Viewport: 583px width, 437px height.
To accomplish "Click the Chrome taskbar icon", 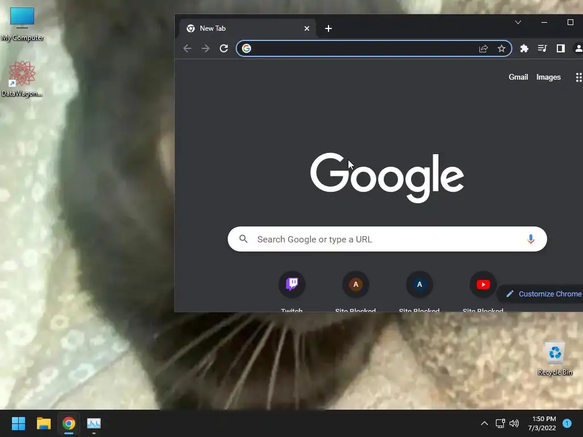I will pyautogui.click(x=69, y=423).
